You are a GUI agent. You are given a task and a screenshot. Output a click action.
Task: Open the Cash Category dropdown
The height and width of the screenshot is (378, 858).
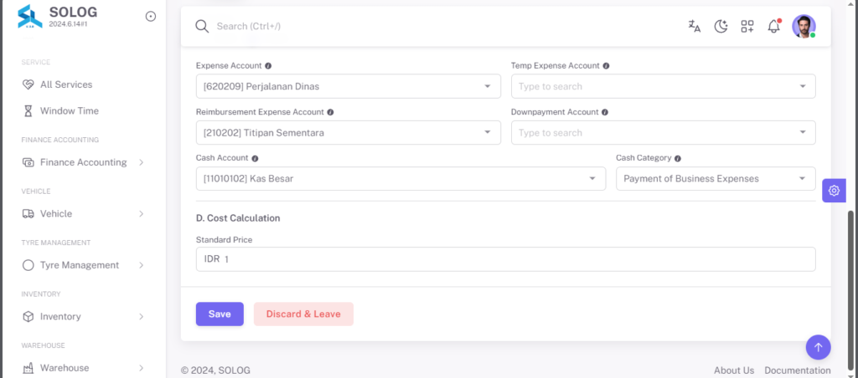(716, 179)
